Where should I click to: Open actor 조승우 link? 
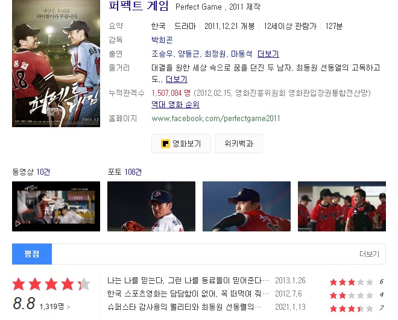162,54
